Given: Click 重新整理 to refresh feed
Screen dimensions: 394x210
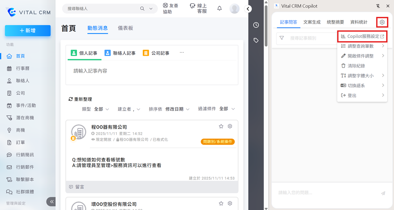Looking at the screenshot, I should 80,99.
